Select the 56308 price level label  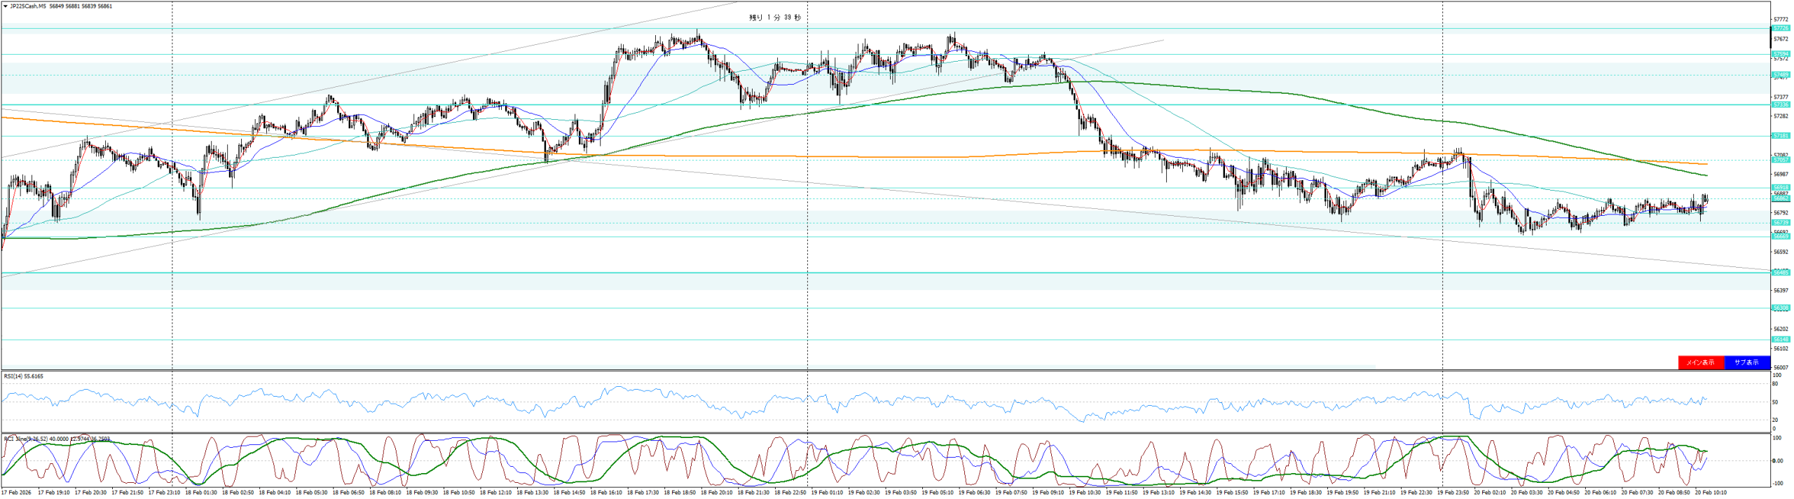tap(1780, 308)
